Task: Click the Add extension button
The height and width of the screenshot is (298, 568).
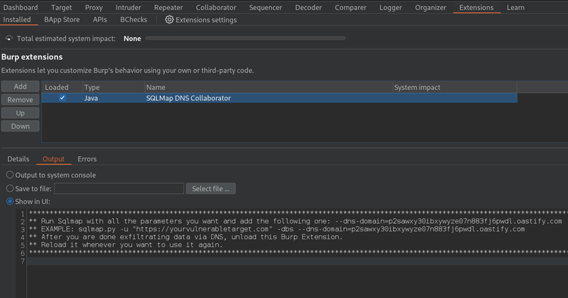Action: click(20, 87)
